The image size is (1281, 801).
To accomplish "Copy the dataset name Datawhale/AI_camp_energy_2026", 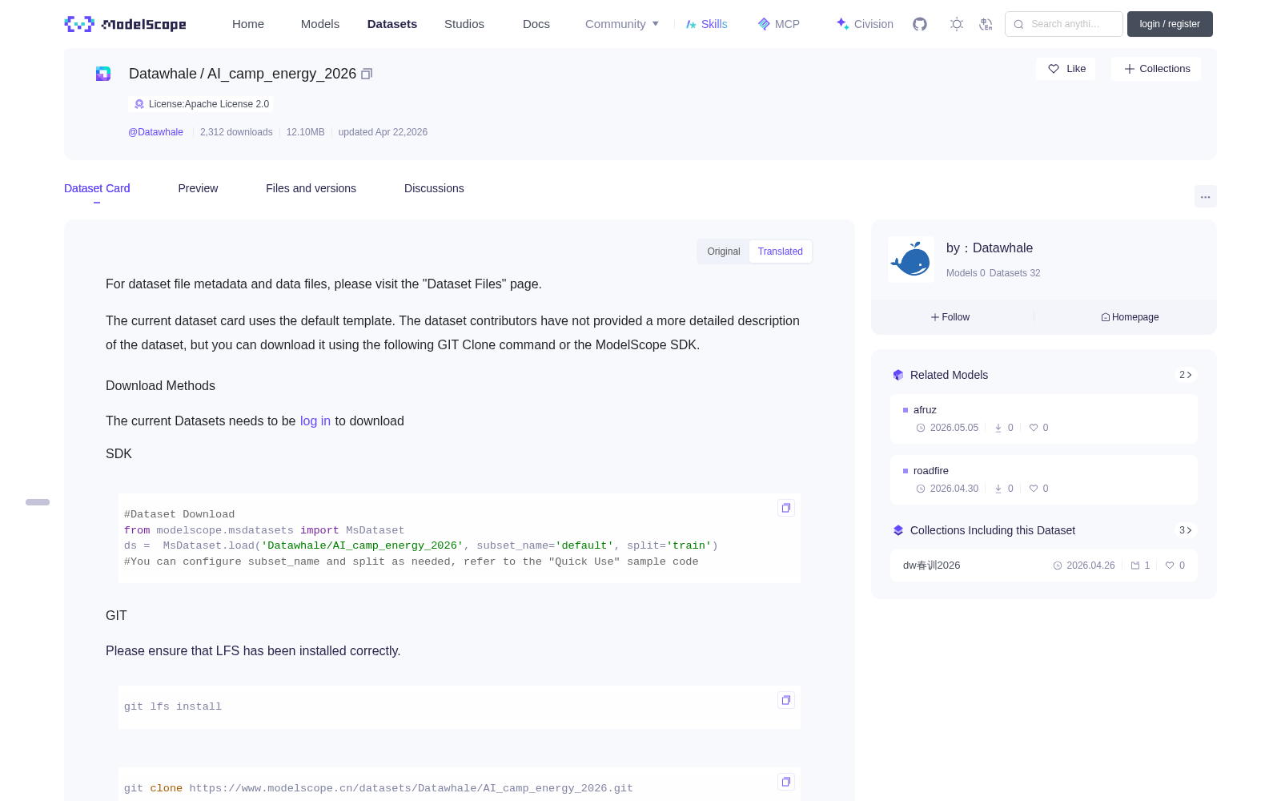I will (367, 74).
